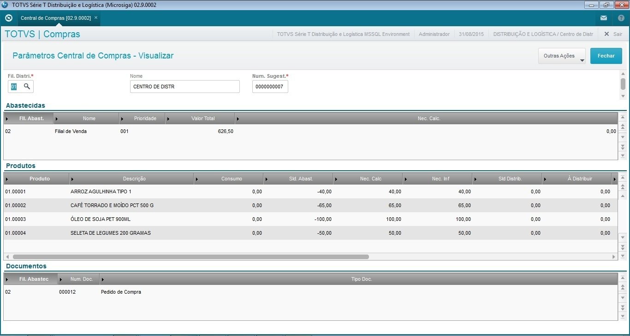Image resolution: width=630 pixels, height=336 pixels.
Task: Click the Fechar button
Action: point(606,56)
